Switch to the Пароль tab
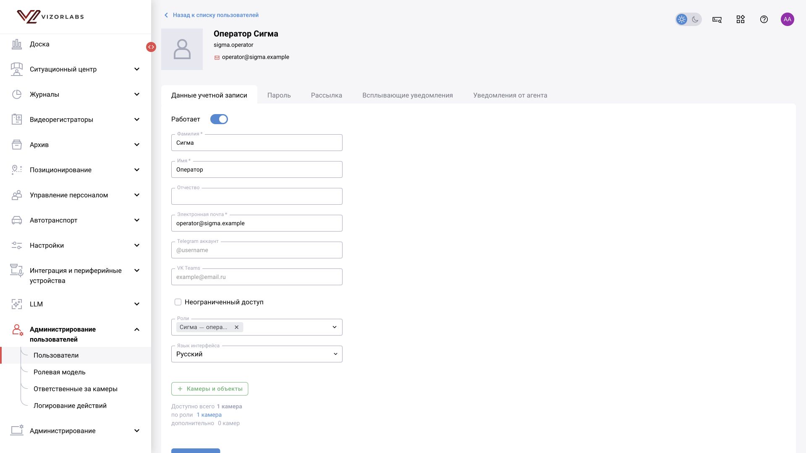Image resolution: width=806 pixels, height=453 pixels. (x=279, y=95)
